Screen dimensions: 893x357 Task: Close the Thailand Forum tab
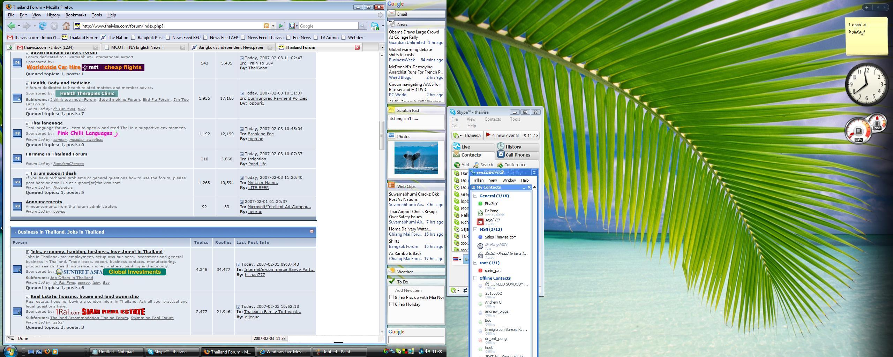357,47
